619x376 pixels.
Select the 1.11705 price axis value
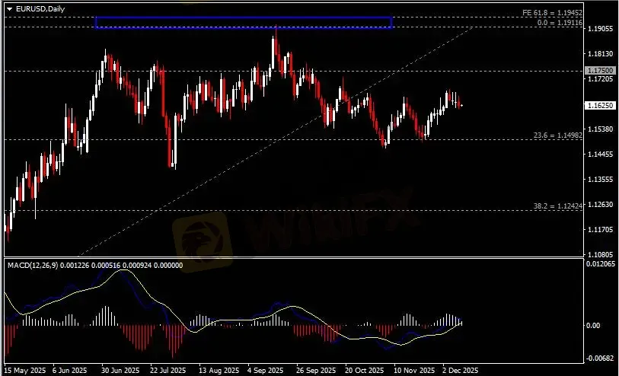click(x=601, y=230)
